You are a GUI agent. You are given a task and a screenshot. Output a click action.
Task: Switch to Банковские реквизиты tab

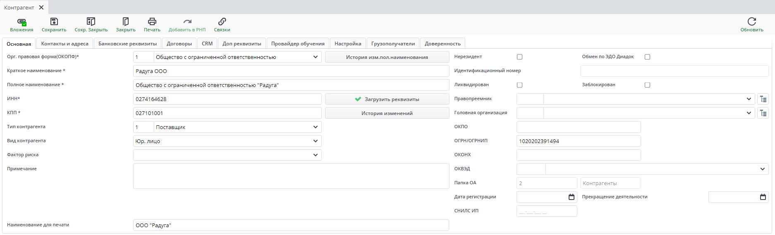tap(127, 44)
